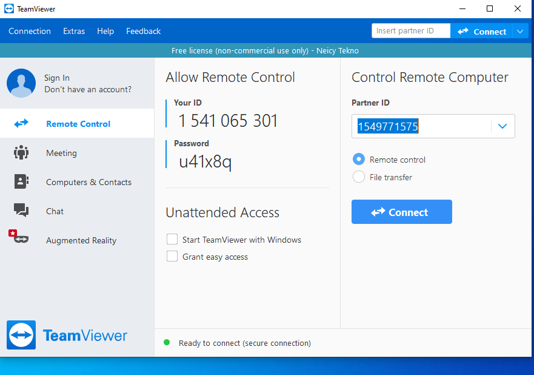Click the green connection status indicator
This screenshot has width=534, height=375.
pos(167,342)
